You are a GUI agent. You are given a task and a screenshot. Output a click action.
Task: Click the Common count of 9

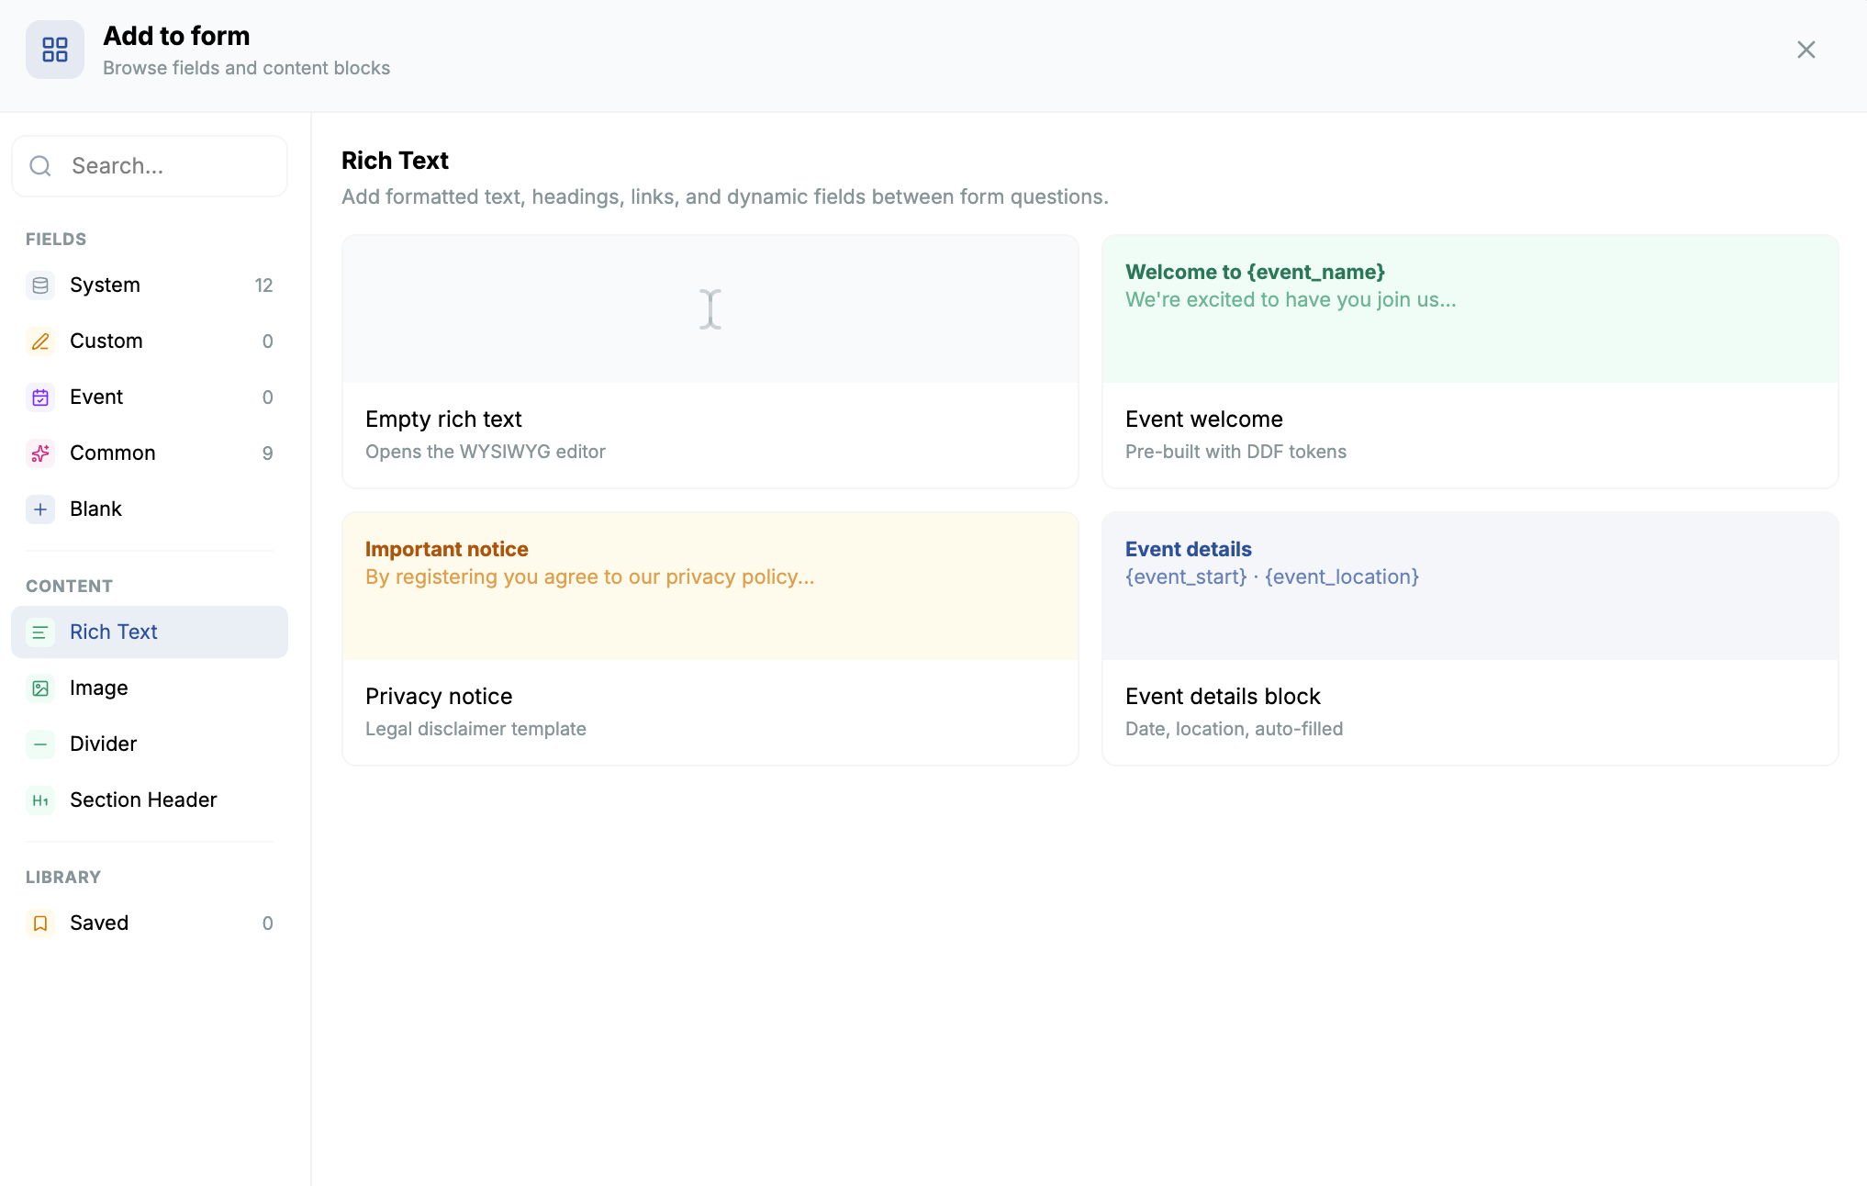[268, 453]
